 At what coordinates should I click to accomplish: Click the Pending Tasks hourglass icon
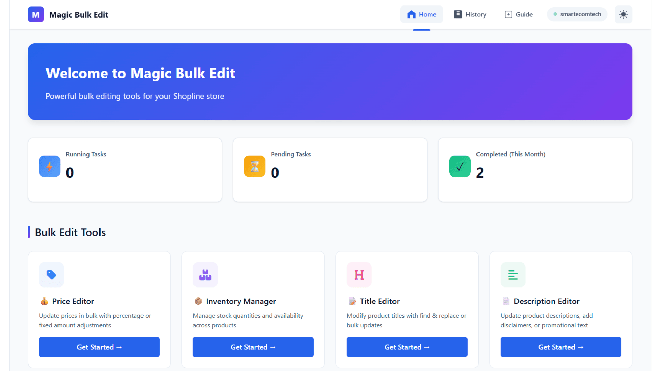pos(254,166)
